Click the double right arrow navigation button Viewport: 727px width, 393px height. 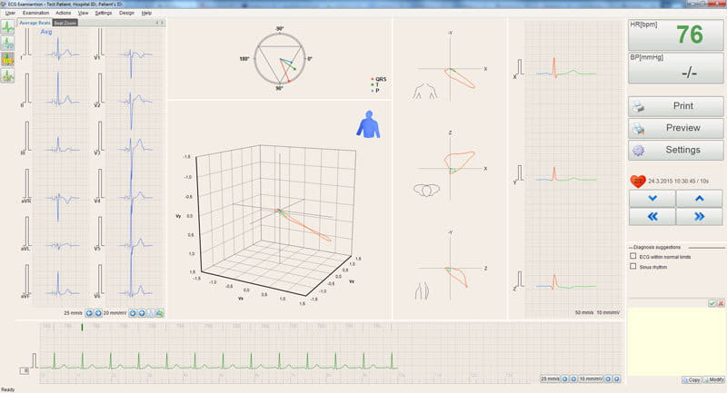pyautogui.click(x=699, y=216)
